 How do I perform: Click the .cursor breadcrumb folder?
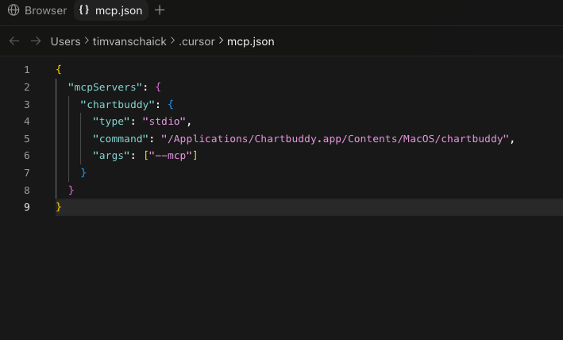coord(197,41)
